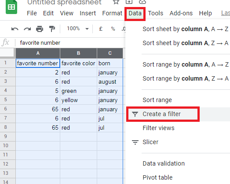This screenshot has height=184, width=230.
Task: Select row 1 header
Action: (7, 63)
